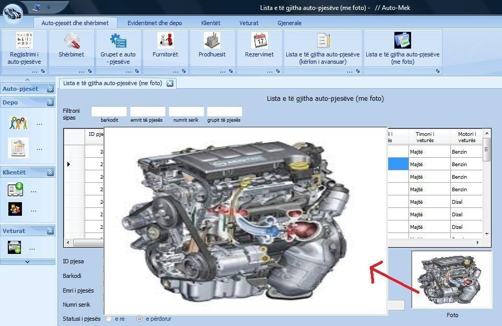The width and height of the screenshot is (502, 326).
Task: Open Regjistrimi i auto-pjesëve ribbon icon
Action: coord(25,40)
